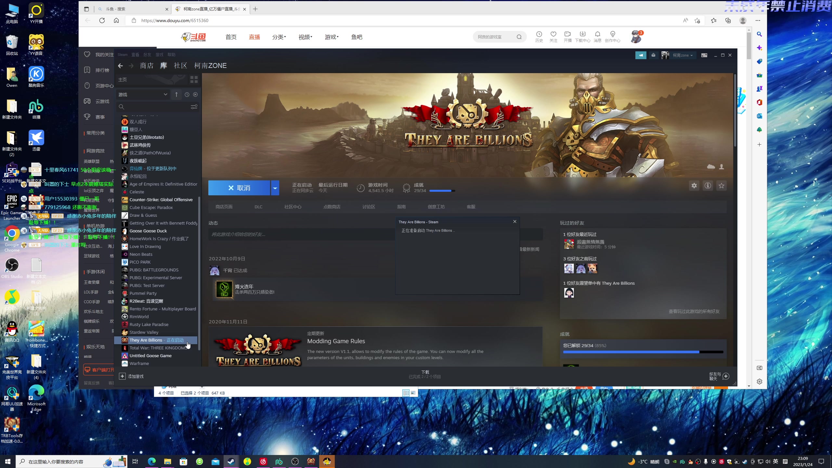Open 下载 downloads status at bottom
This screenshot has width=832, height=468.
425,374
